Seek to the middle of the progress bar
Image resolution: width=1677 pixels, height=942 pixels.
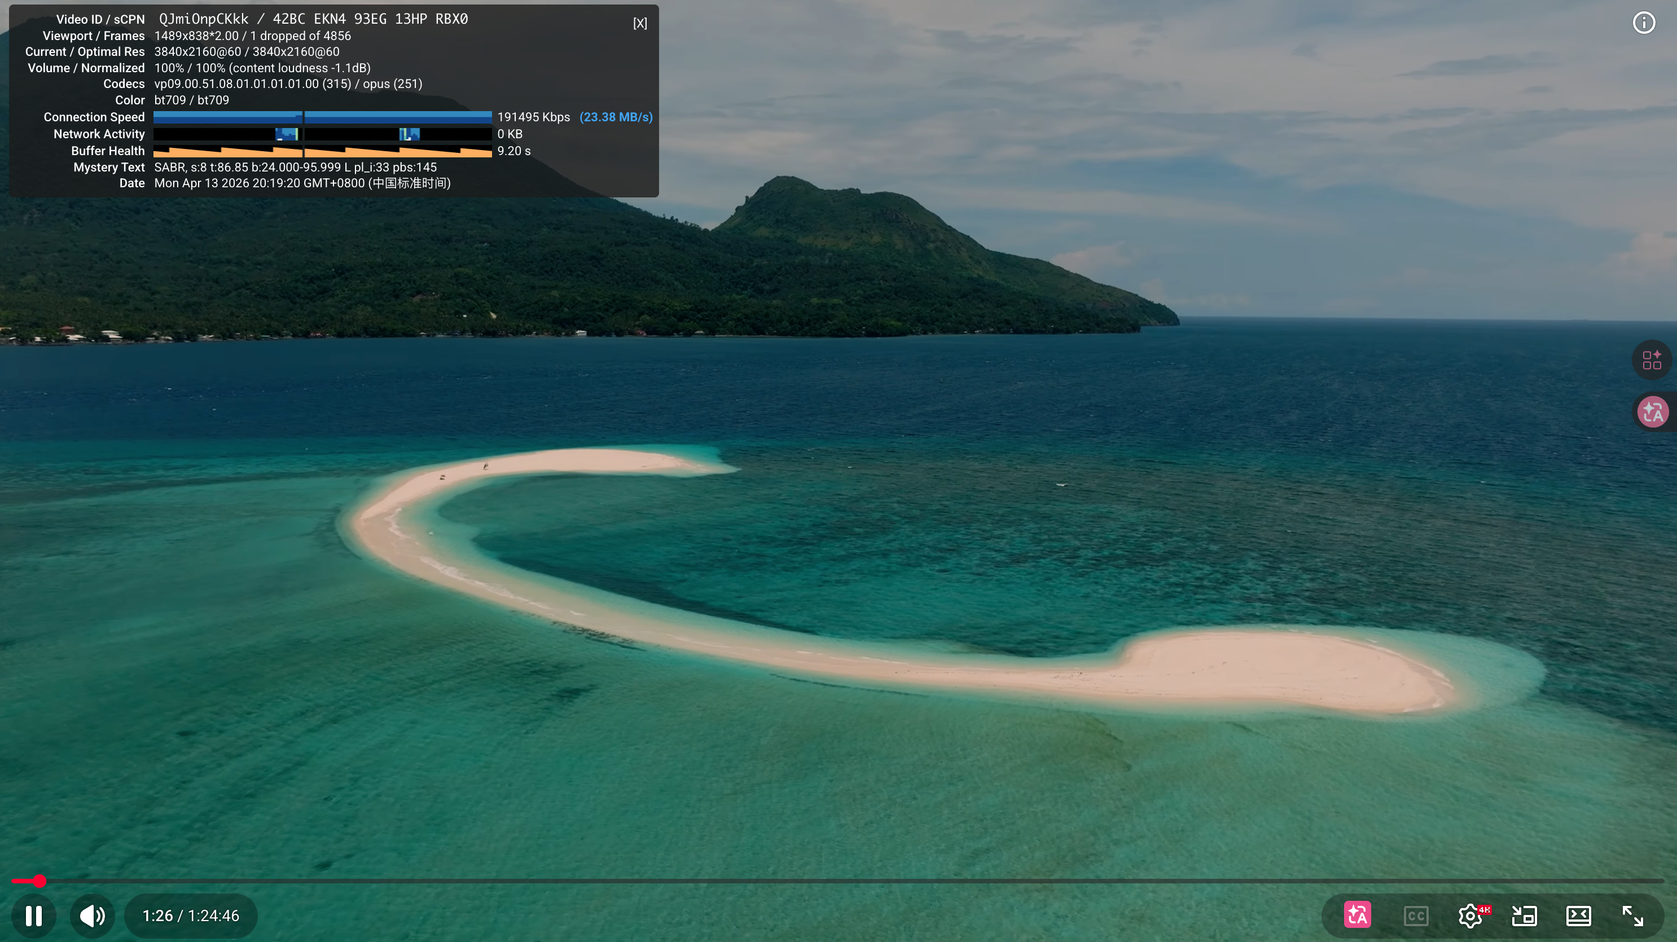tap(838, 881)
